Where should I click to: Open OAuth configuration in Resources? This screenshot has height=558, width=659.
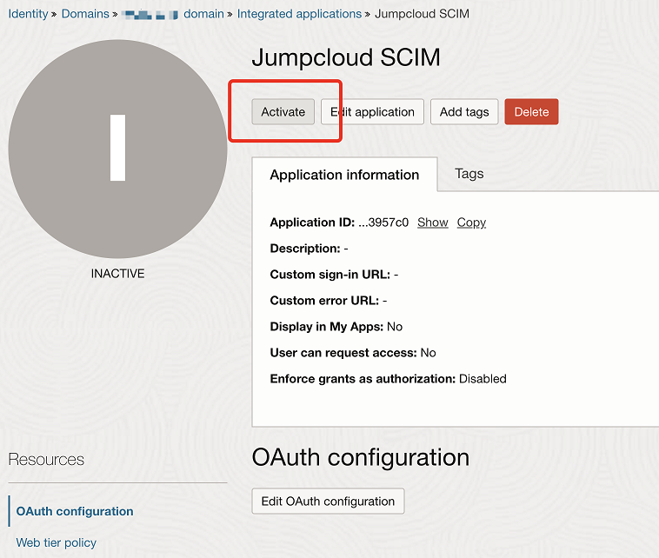point(75,511)
